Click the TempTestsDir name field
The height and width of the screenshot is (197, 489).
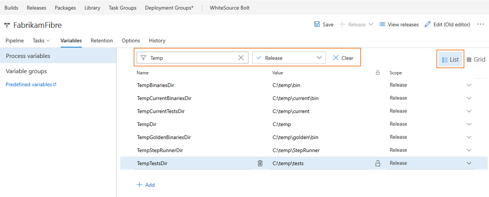coord(192,163)
